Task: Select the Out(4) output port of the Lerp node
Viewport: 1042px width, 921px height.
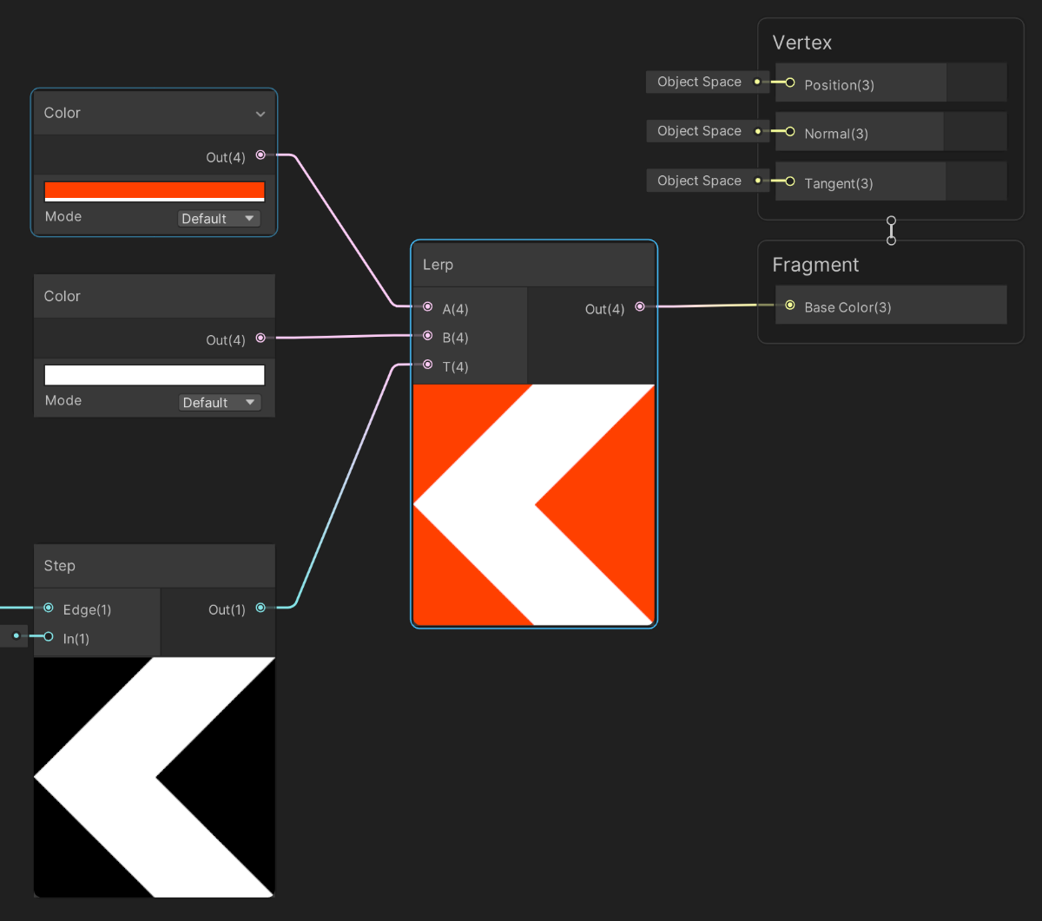Action: click(640, 306)
